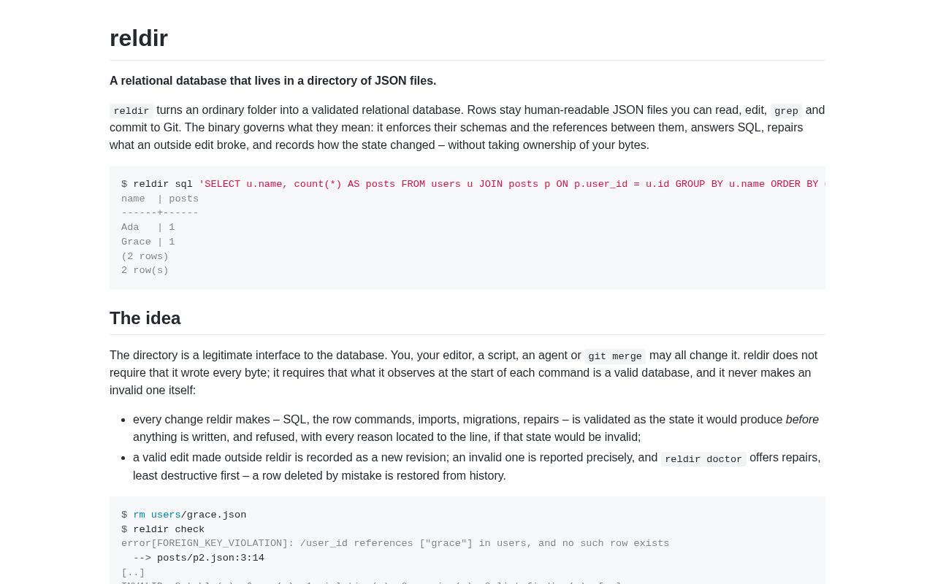
Task: Click the inline 'git merge' code snippet
Action: (615, 356)
